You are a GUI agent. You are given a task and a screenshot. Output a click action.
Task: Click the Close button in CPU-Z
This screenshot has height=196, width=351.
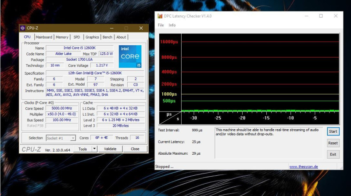pos(135,149)
